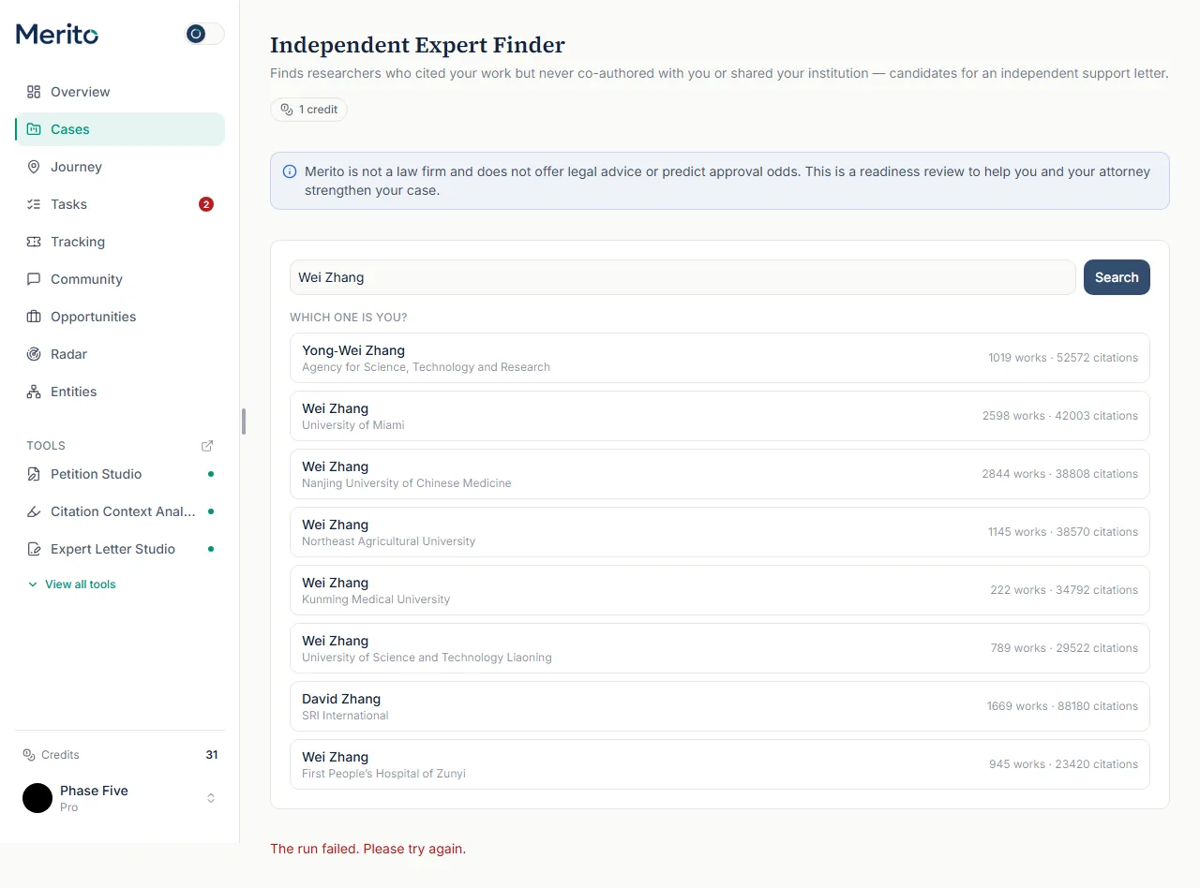Screen dimensions: 1200x888
Task: Choose Wei Zhang at University of Miami
Action: click(x=720, y=416)
